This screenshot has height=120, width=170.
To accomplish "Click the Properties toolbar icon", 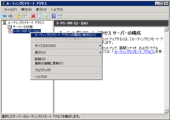I will point(39,16).
